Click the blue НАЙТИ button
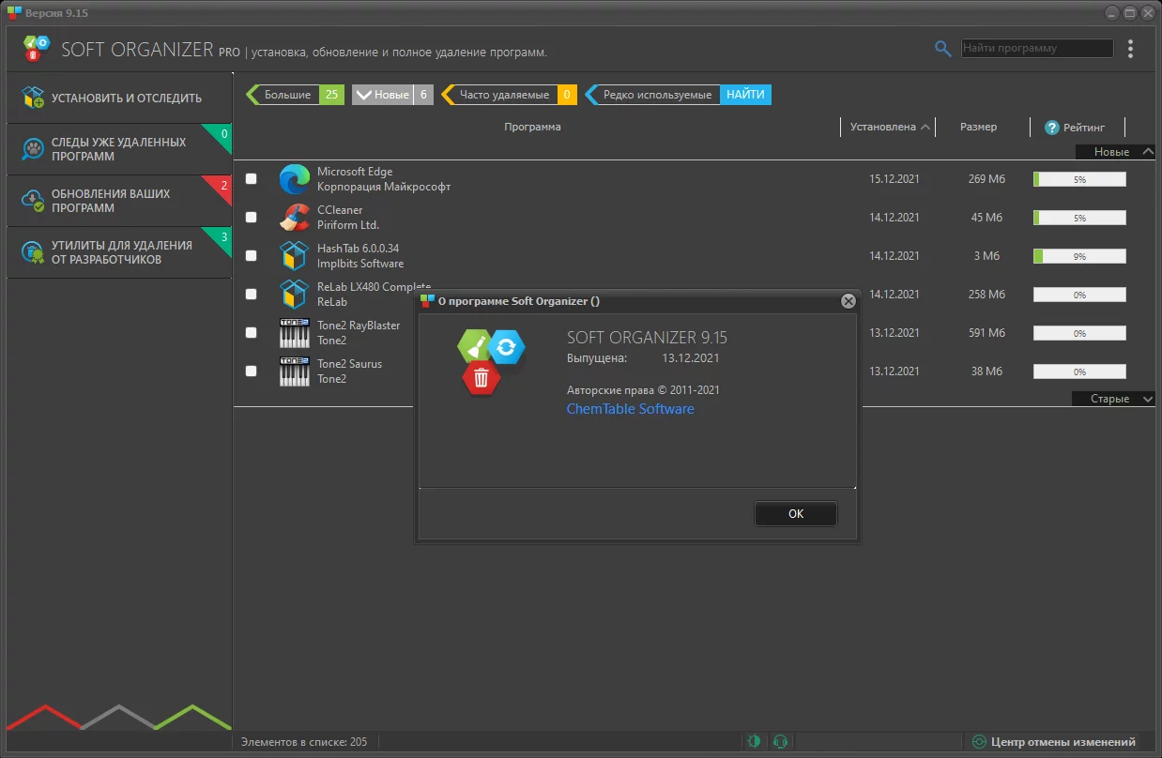 tap(745, 95)
